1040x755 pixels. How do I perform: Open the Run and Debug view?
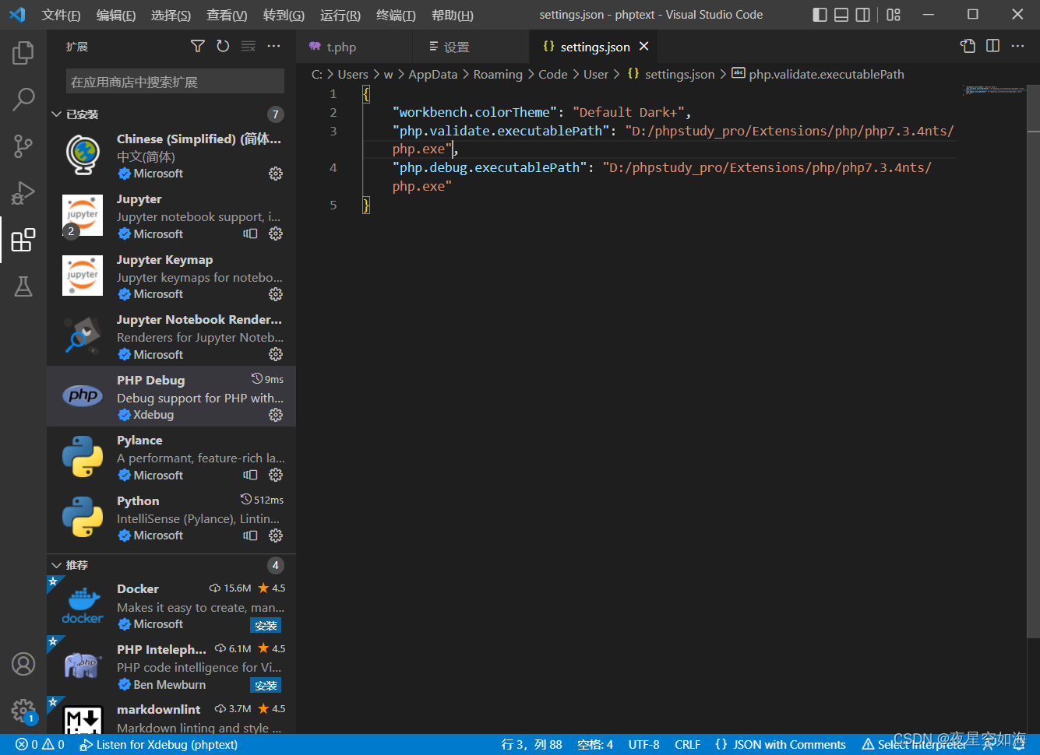pyautogui.click(x=23, y=193)
